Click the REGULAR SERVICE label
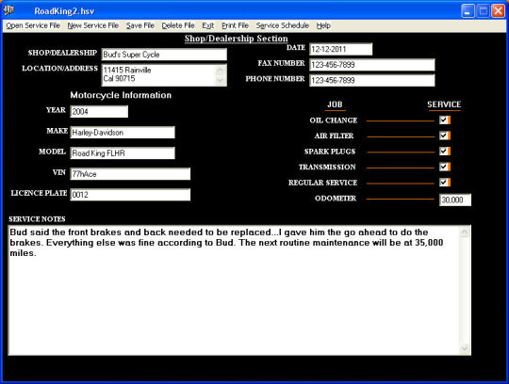Image resolution: width=509 pixels, height=384 pixels. click(322, 183)
